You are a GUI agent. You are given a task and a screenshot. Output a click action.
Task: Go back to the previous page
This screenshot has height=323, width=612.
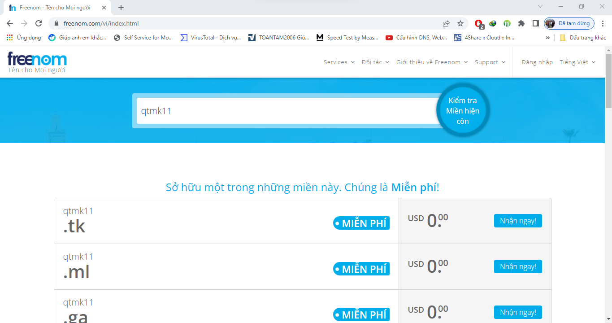(x=10, y=23)
